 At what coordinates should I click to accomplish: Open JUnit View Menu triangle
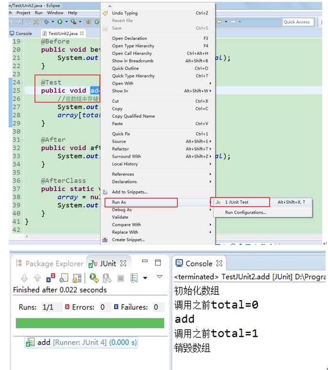[160, 277]
